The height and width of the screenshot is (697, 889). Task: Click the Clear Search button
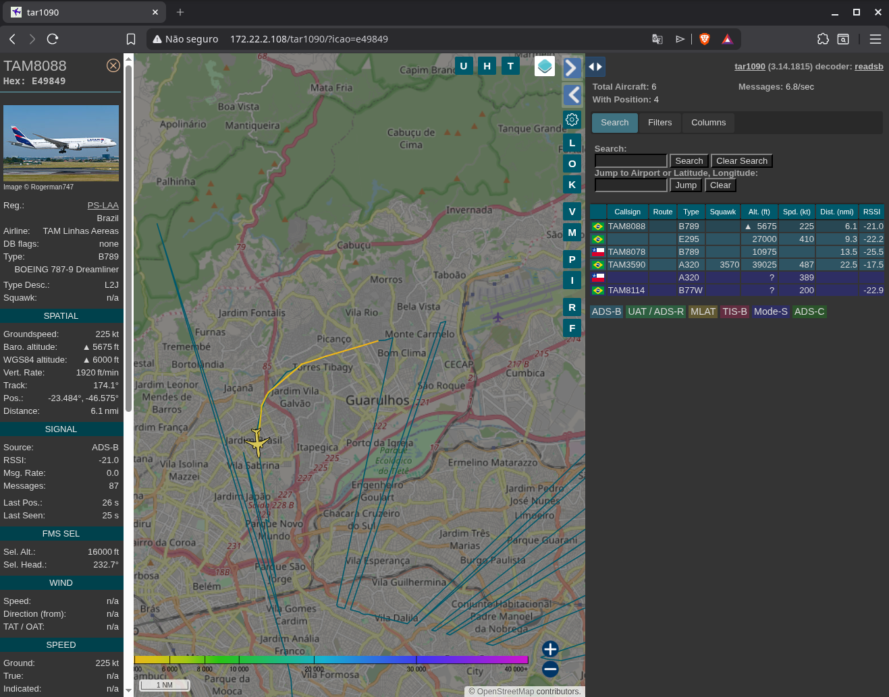(x=741, y=161)
